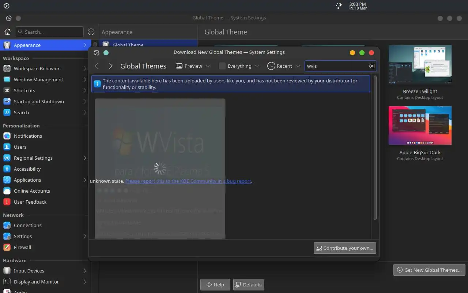This screenshot has height=293, width=468.
Task: Expand the Search settings chevron
Action: [x=85, y=112]
